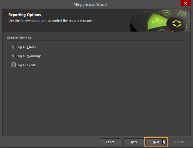Click the "Reporting Options" heading

coord(25,15)
